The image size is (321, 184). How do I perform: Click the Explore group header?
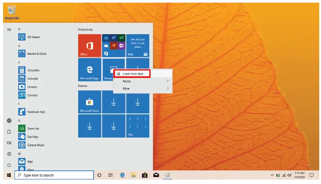[x=83, y=86]
